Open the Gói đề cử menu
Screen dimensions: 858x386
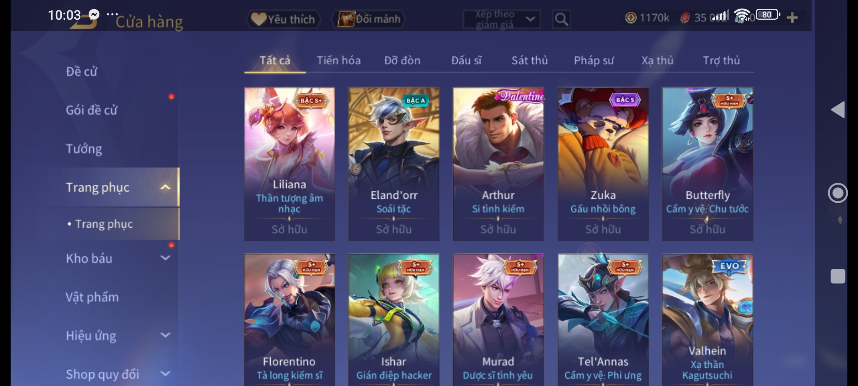pyautogui.click(x=92, y=110)
